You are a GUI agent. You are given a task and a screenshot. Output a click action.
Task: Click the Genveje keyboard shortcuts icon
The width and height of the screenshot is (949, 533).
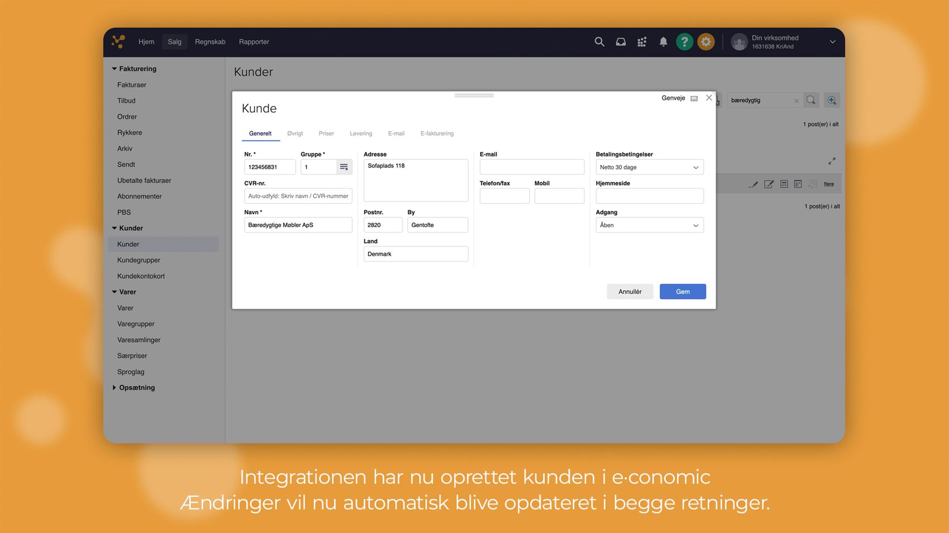694,99
